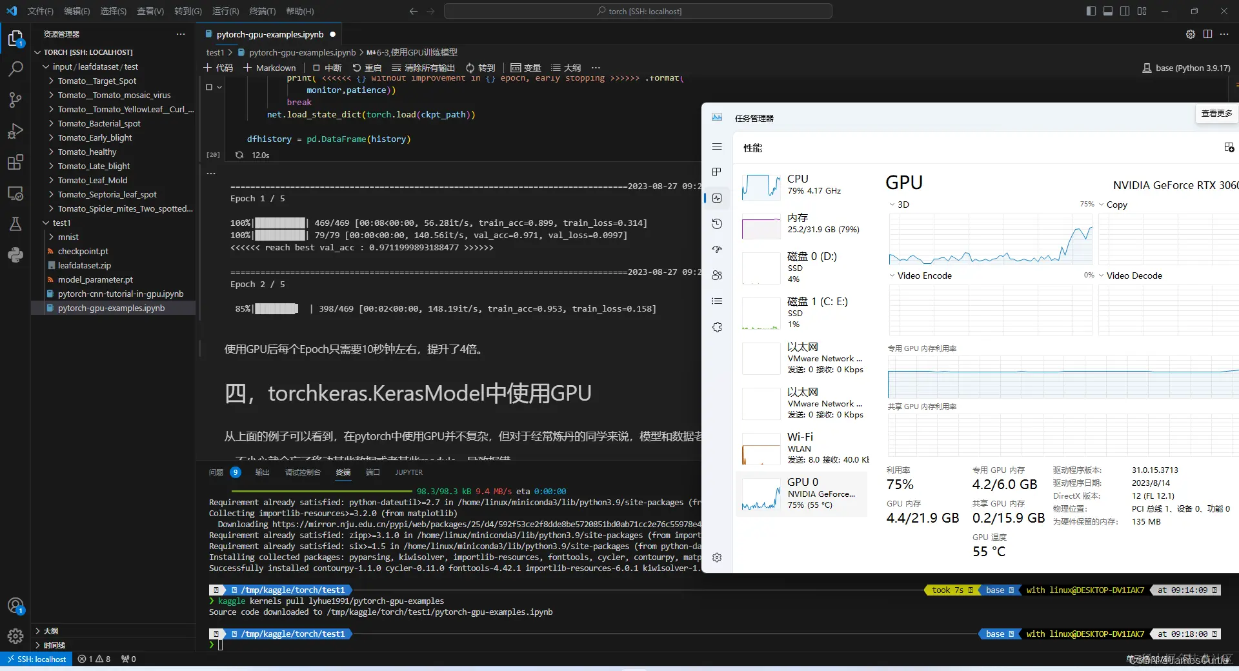Toggle the secondary sidebar layout icon
The image size is (1239, 671).
[1125, 11]
